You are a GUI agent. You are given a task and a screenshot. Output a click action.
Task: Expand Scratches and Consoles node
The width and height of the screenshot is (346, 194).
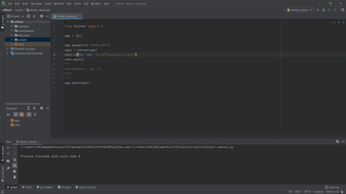coord(7,53)
